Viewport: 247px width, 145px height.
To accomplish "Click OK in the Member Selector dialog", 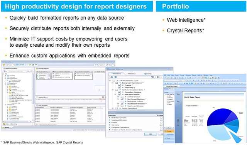I will click(x=151, y=134).
